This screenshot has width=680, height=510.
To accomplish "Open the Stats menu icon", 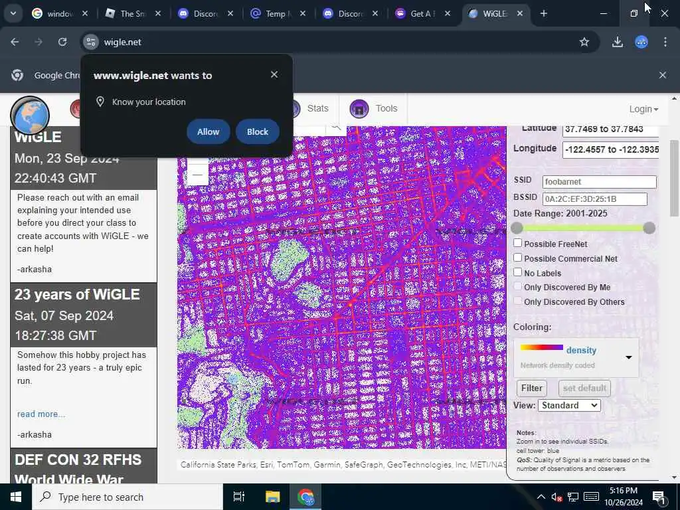I will pyautogui.click(x=294, y=108).
